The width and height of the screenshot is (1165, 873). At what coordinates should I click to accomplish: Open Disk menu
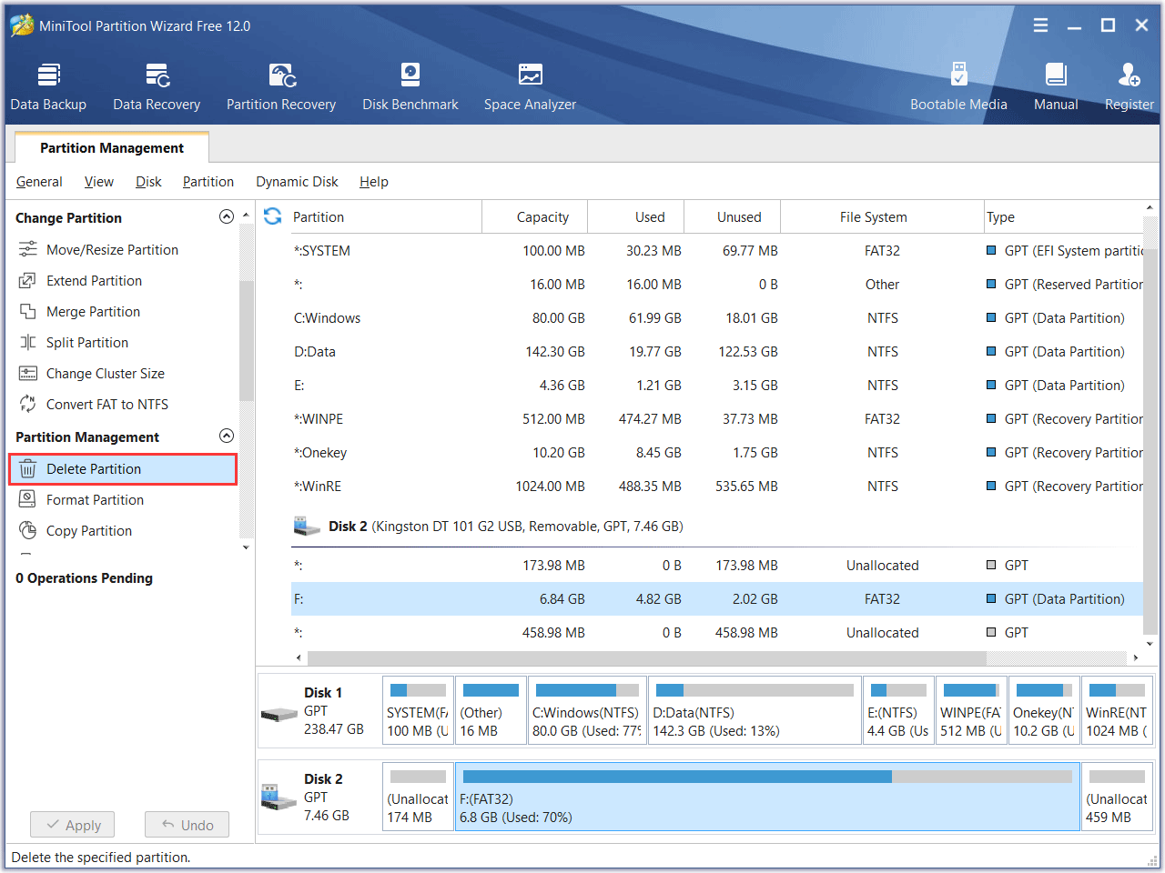(x=148, y=182)
